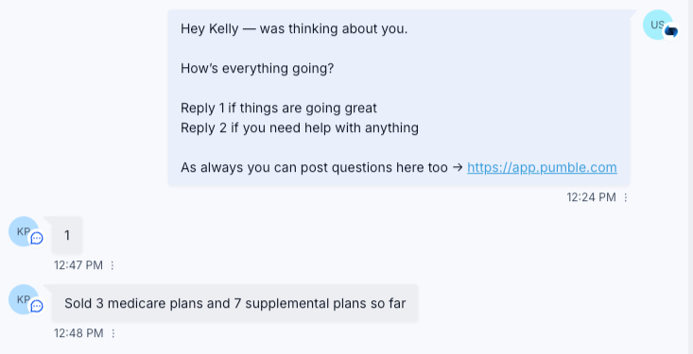
Task: Open three-dot menu beside 12:48 PM
Action: click(113, 333)
